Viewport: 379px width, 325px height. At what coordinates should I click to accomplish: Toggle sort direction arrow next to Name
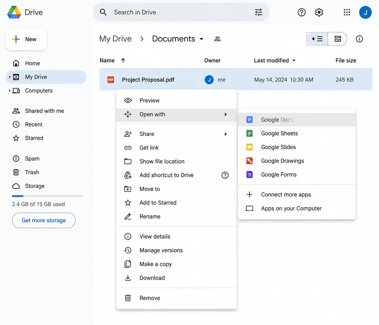(x=123, y=60)
